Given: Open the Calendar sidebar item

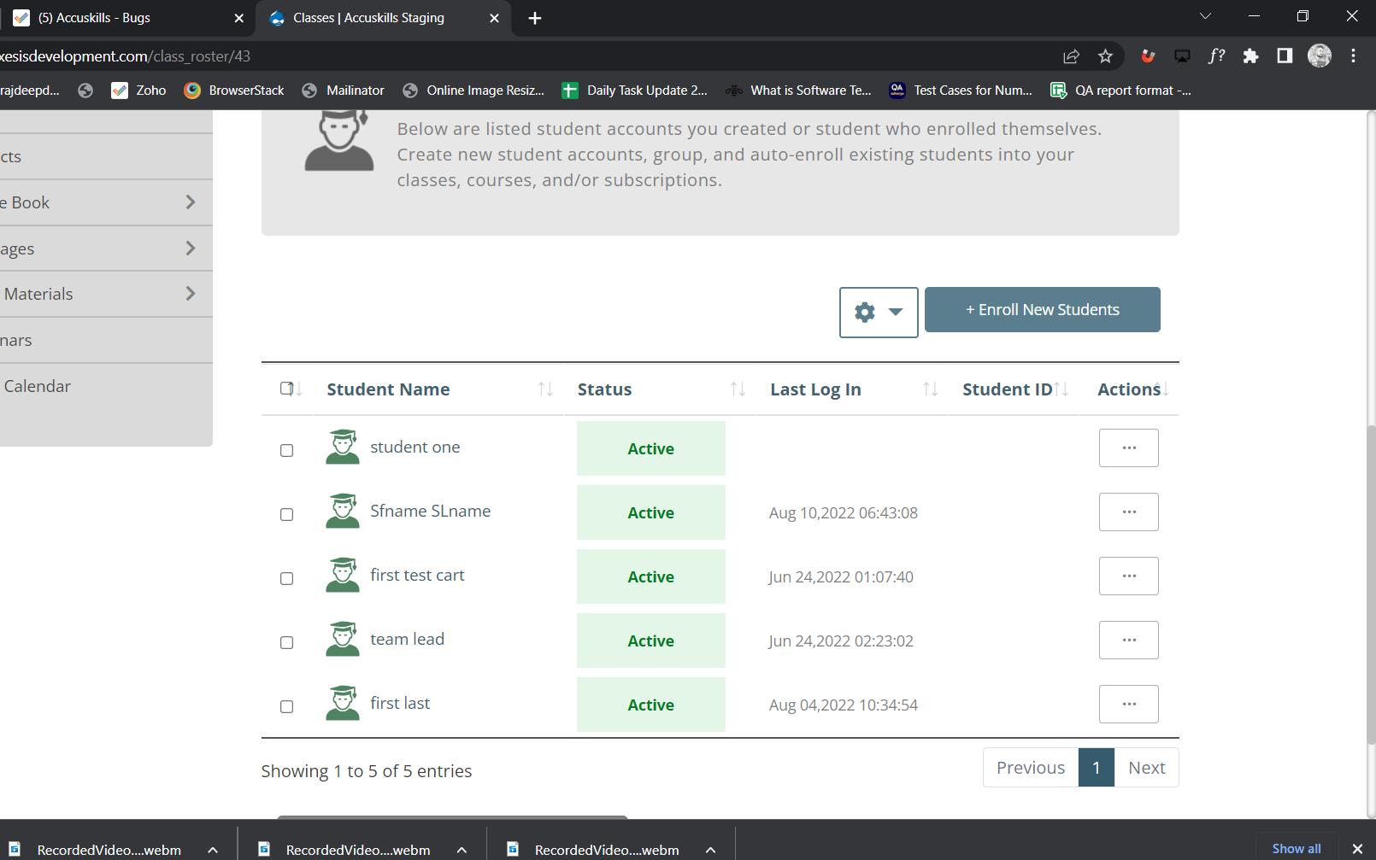Looking at the screenshot, I should (38, 386).
